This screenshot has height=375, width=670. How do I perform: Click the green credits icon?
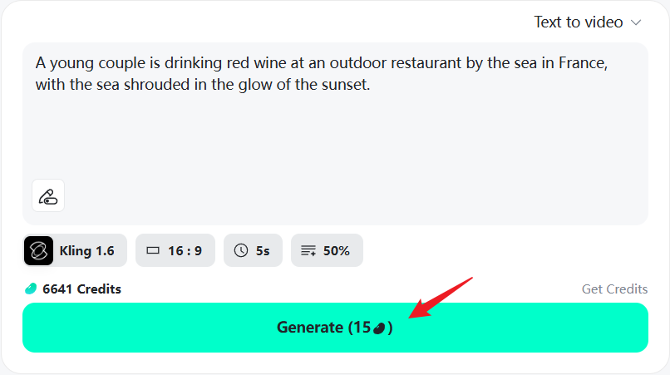tap(31, 289)
